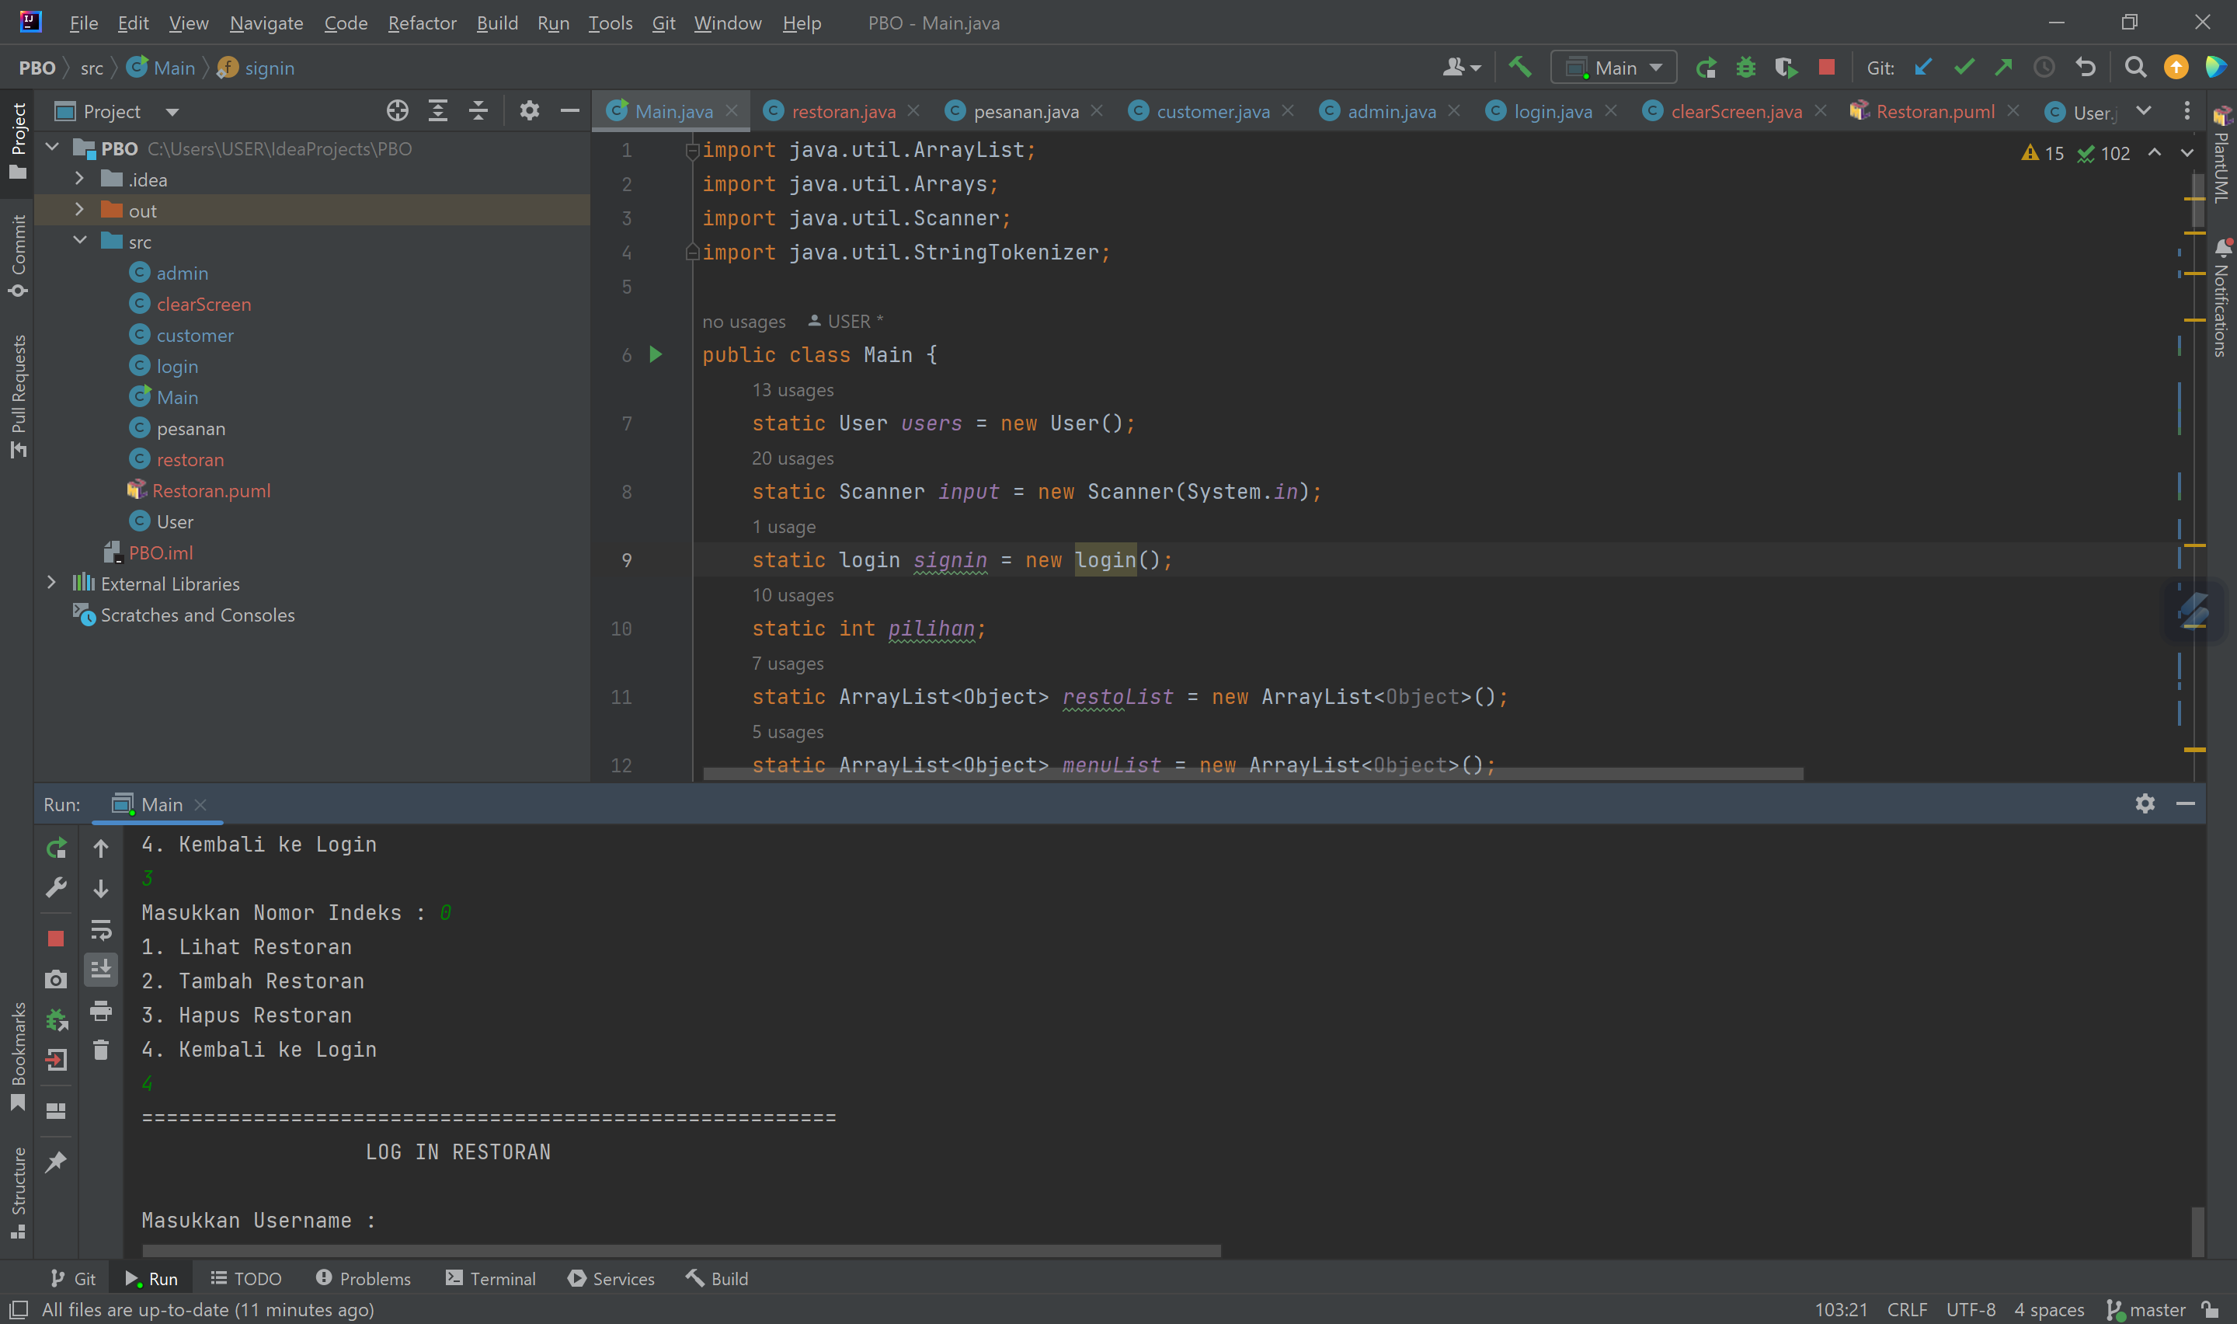Open Project panel options gear
This screenshot has height=1324, width=2237.
pos(530,110)
